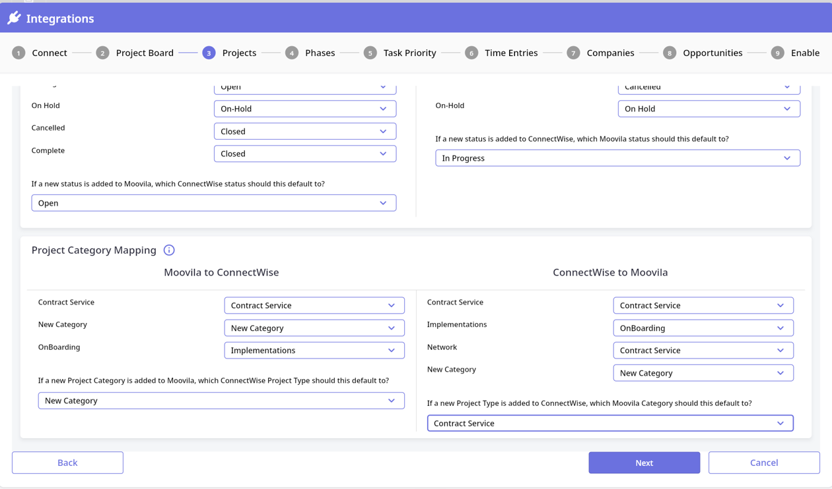Click step 9 Enable number icon
This screenshot has height=489, width=832.
tap(778, 53)
